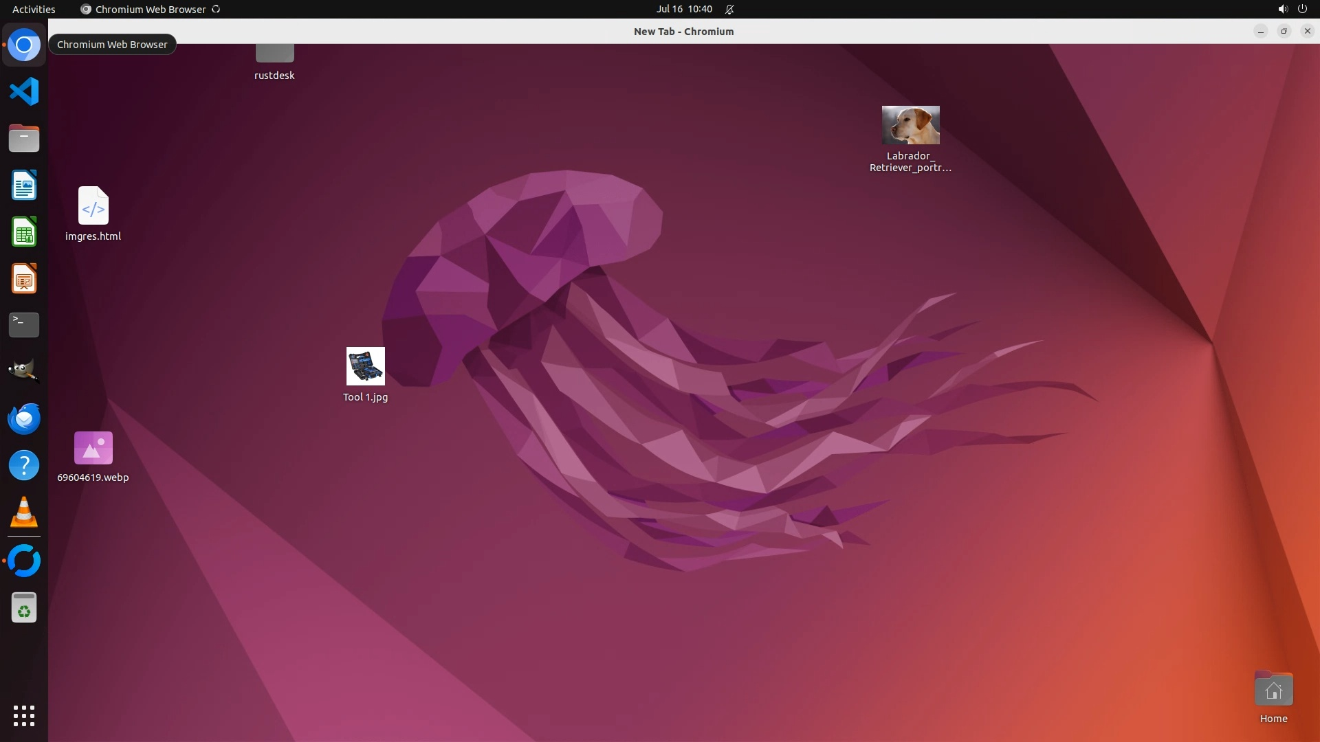Launch LibreOffice Writer from the dock

[x=24, y=185]
